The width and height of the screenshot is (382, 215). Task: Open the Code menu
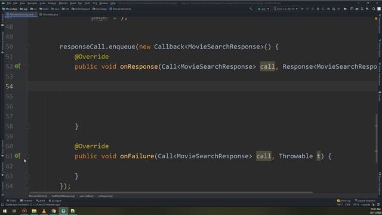pyautogui.click(x=42, y=4)
